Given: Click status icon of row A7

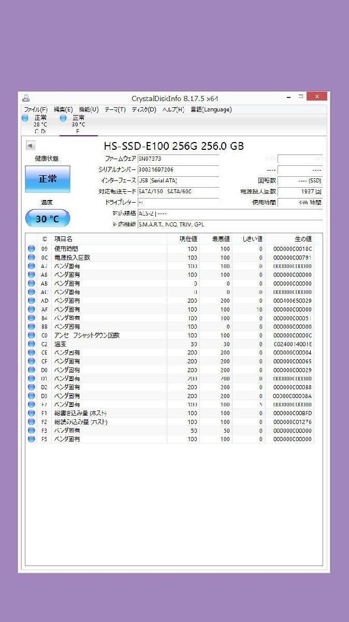Looking at the screenshot, I should pyautogui.click(x=32, y=266).
